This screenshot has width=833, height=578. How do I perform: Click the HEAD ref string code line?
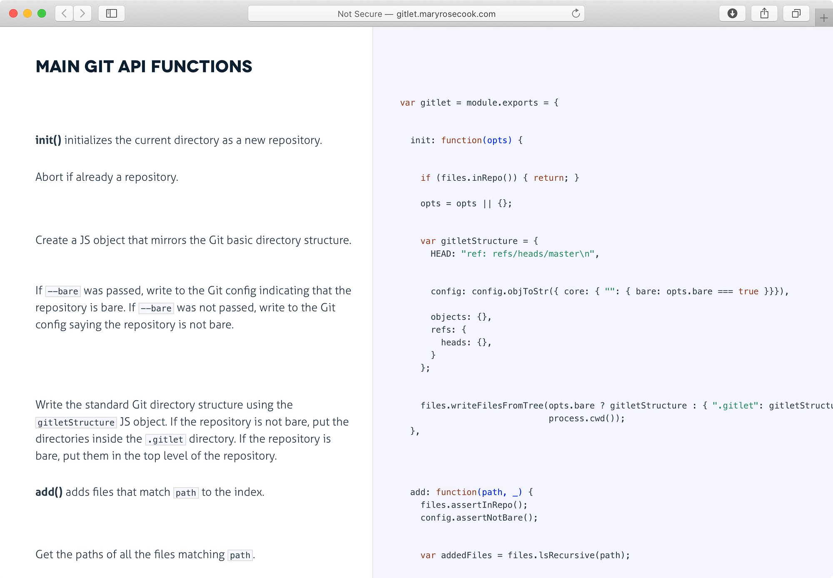pos(515,254)
